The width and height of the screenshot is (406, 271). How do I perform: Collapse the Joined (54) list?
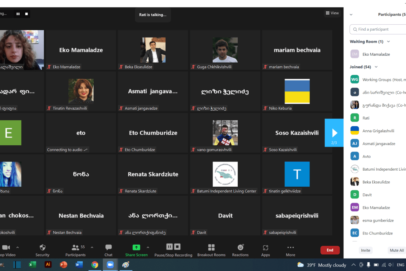[376, 67]
